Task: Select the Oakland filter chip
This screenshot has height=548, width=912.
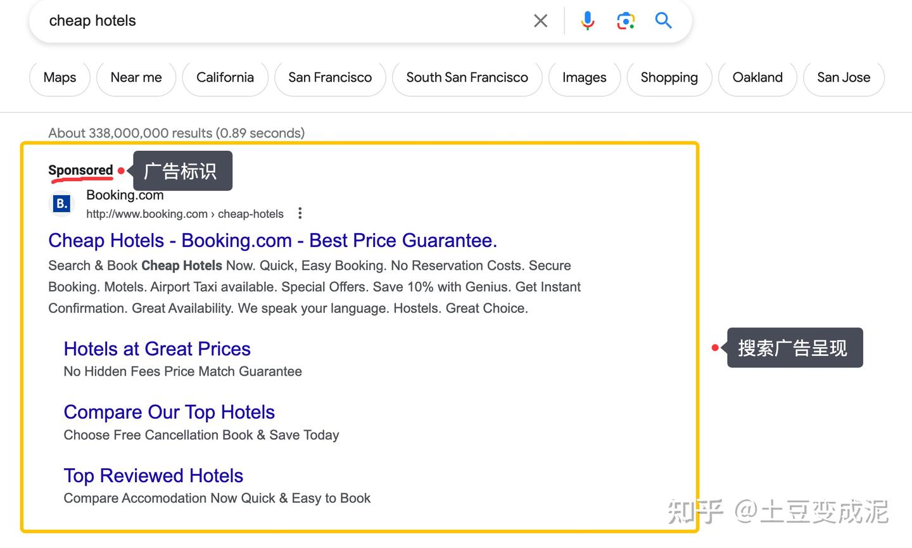Action: tap(757, 77)
